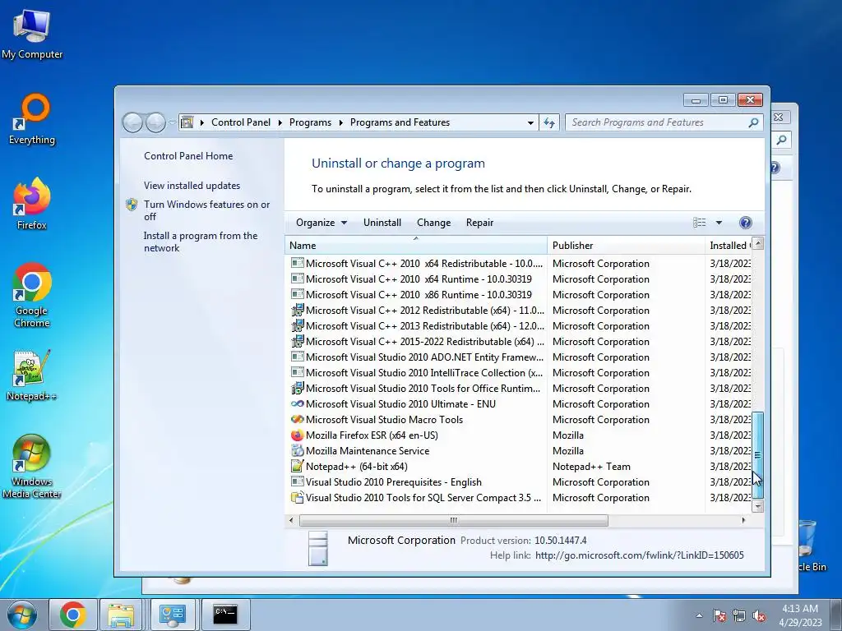842x631 pixels.
Task: Switch to Command Prompt taskbar item
Action: coord(225,615)
